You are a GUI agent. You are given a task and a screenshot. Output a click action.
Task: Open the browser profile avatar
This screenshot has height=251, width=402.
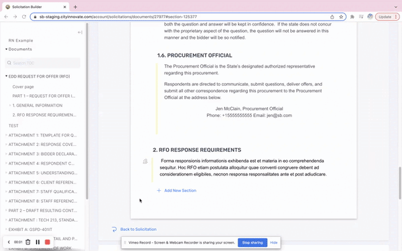pyautogui.click(x=370, y=17)
